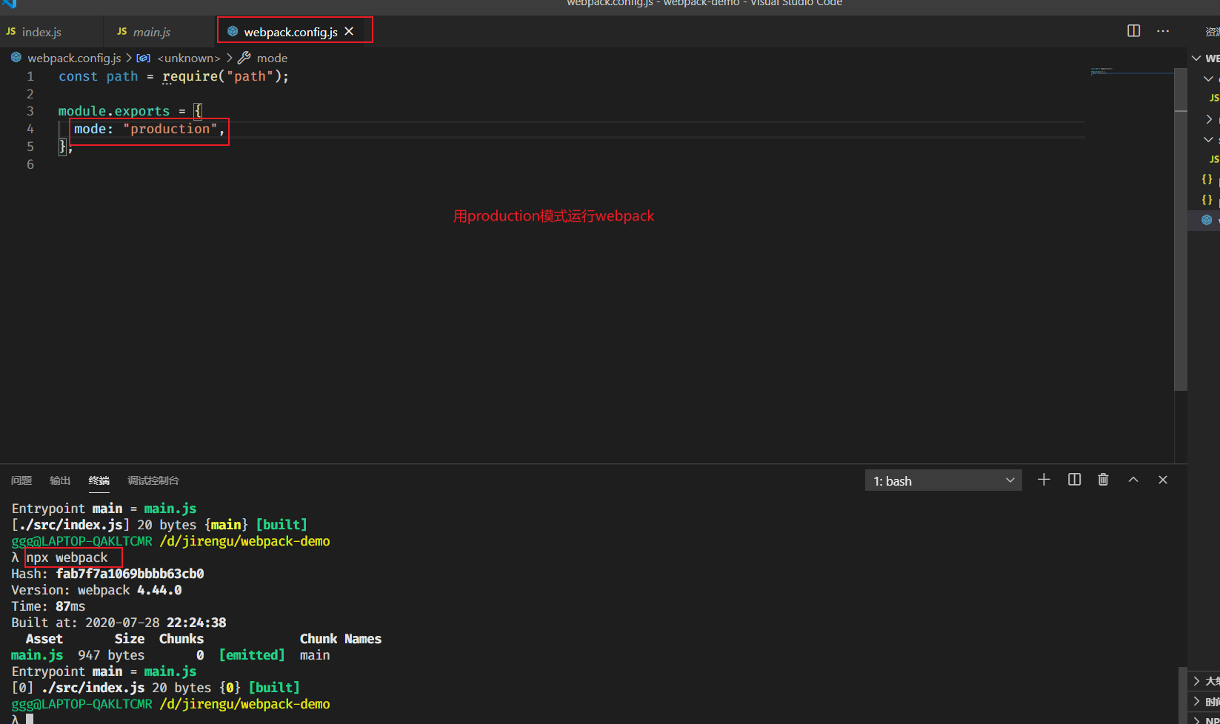
Task: Click the editor's vertical scrollbar
Action: point(1181,229)
